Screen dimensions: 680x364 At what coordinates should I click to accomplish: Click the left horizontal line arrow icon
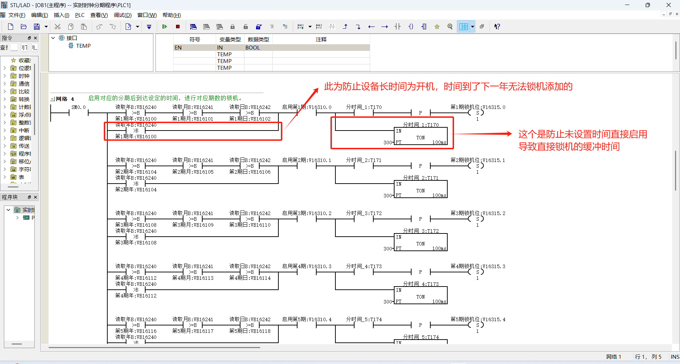pyautogui.click(x=372, y=27)
